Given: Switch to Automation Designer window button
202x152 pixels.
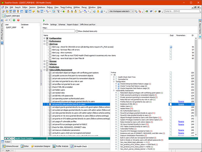Looking at the screenshot, I should pyautogui.click(x=41, y=146).
